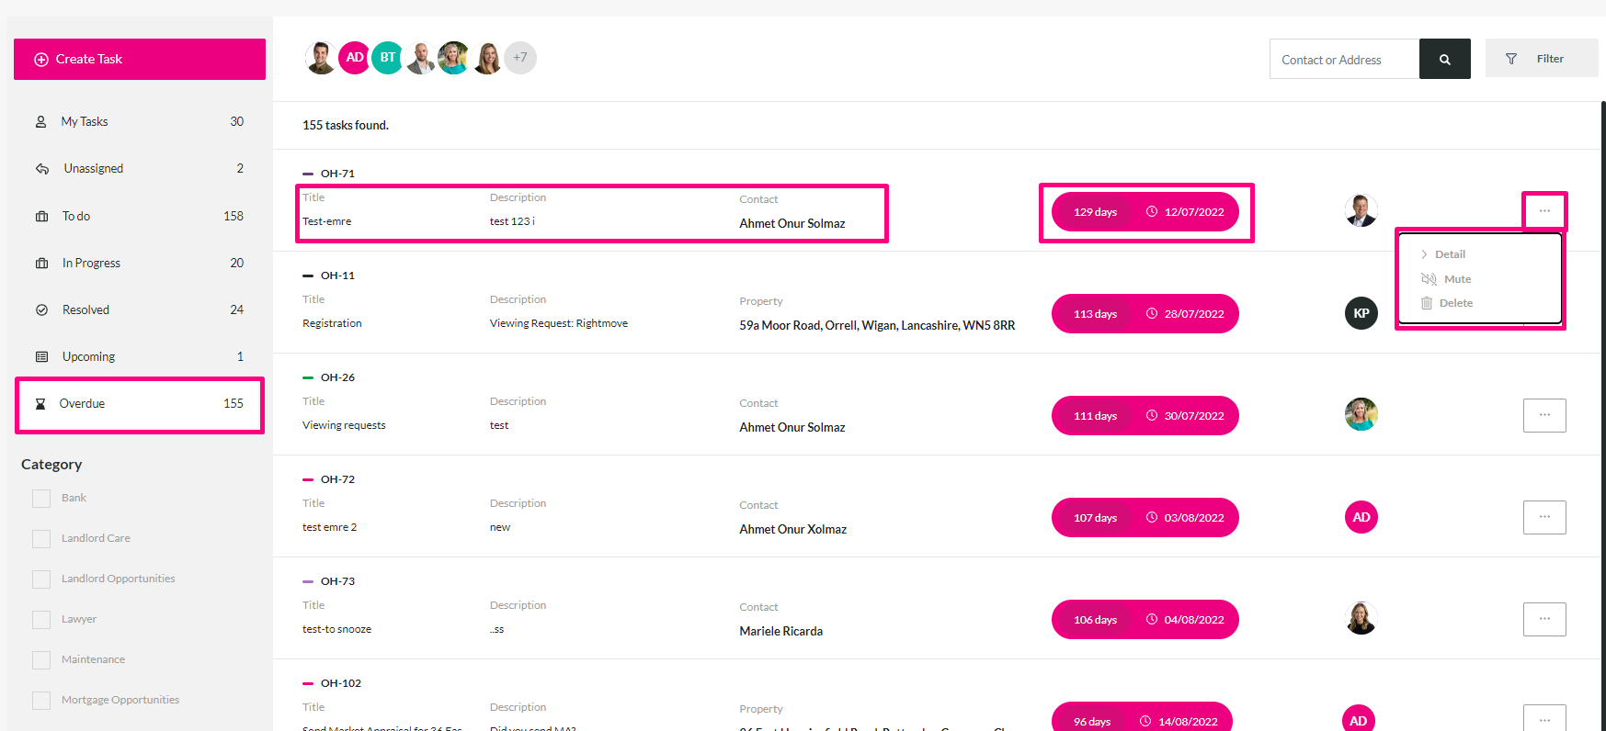Click the assignee photo for OH-26
This screenshot has width=1606, height=731.
[x=1361, y=414]
